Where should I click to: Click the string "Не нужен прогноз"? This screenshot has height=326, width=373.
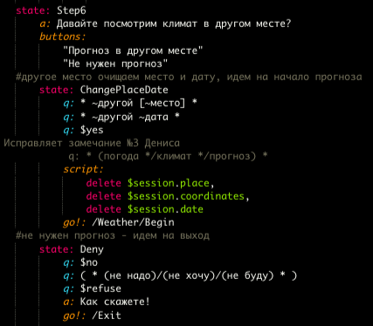115,64
